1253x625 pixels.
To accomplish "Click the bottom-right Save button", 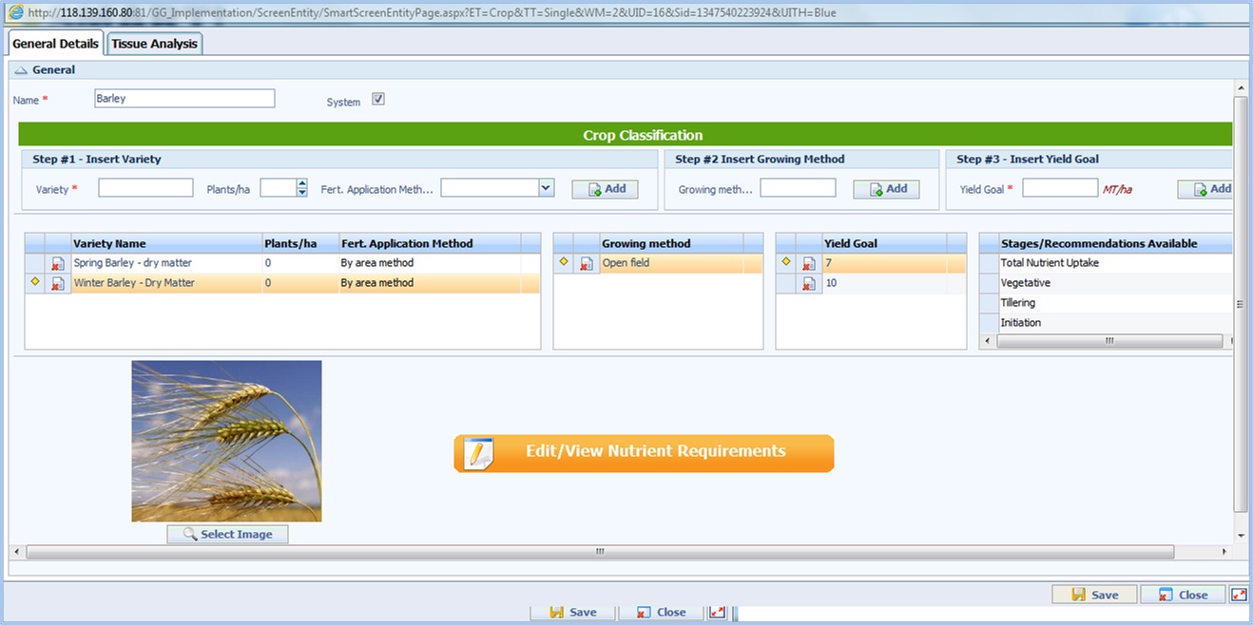I will (x=1094, y=595).
